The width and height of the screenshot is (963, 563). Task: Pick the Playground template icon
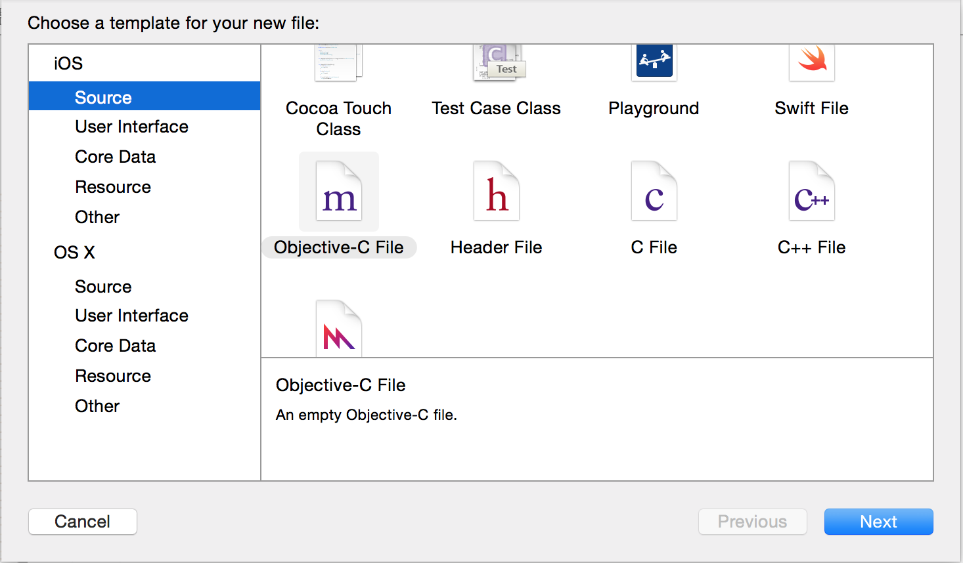tap(654, 63)
